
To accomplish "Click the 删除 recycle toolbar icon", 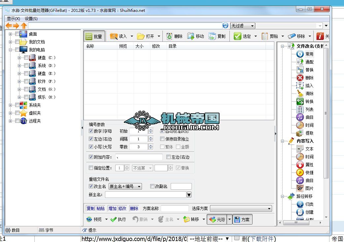I will (169, 36).
